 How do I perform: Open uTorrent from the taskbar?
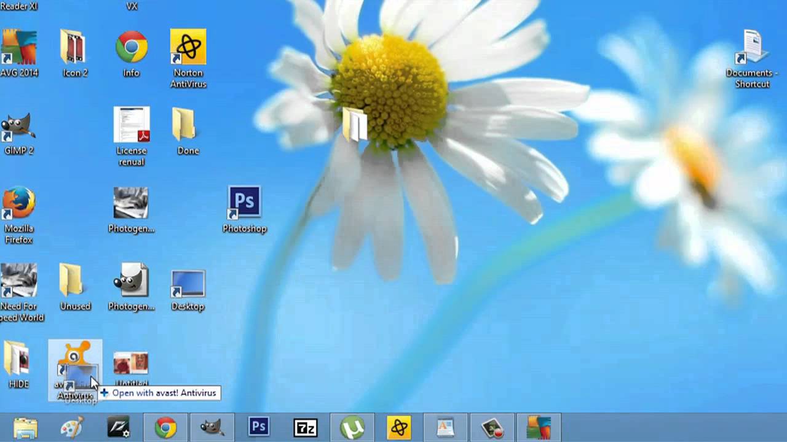click(x=352, y=427)
